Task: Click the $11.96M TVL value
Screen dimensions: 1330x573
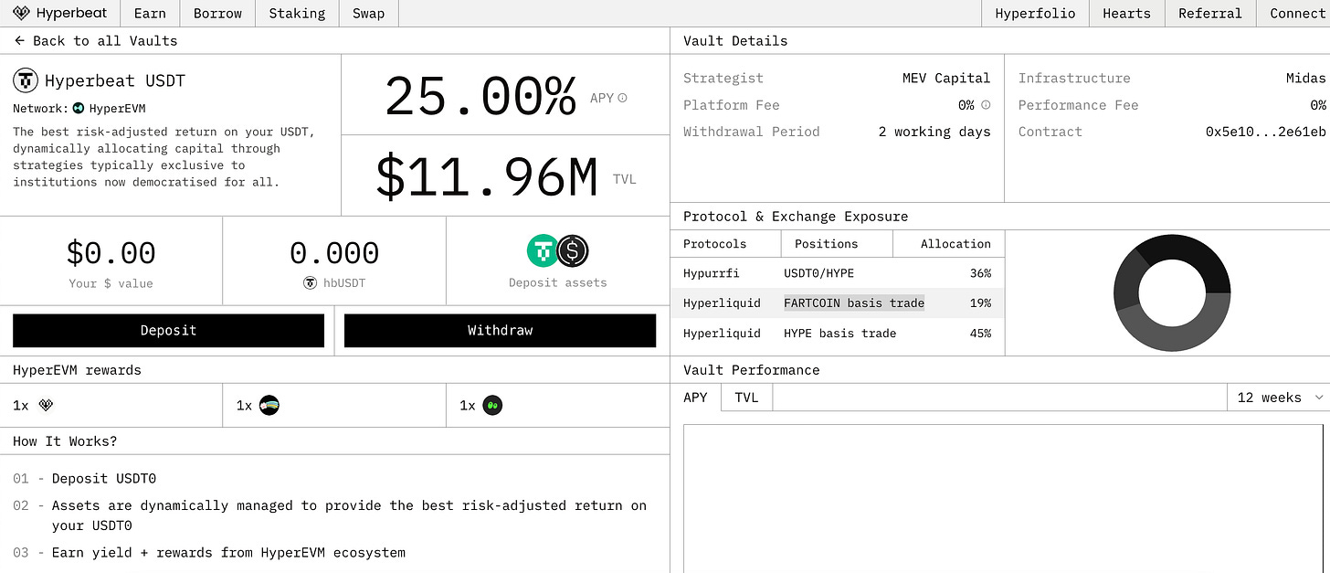Action: pyautogui.click(x=487, y=177)
